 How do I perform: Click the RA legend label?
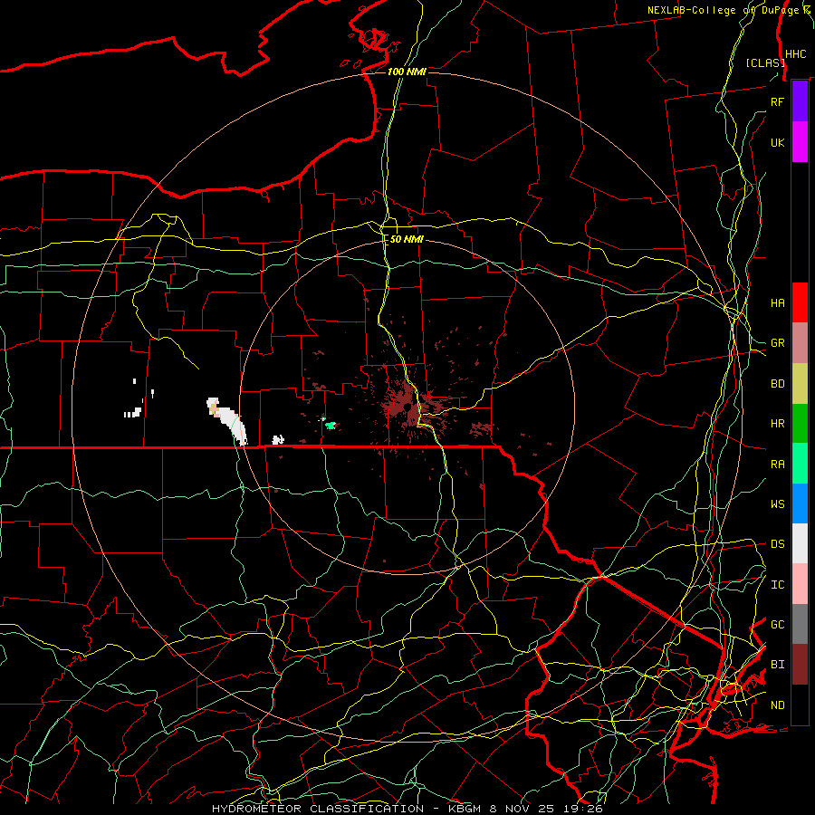pyautogui.click(x=777, y=464)
